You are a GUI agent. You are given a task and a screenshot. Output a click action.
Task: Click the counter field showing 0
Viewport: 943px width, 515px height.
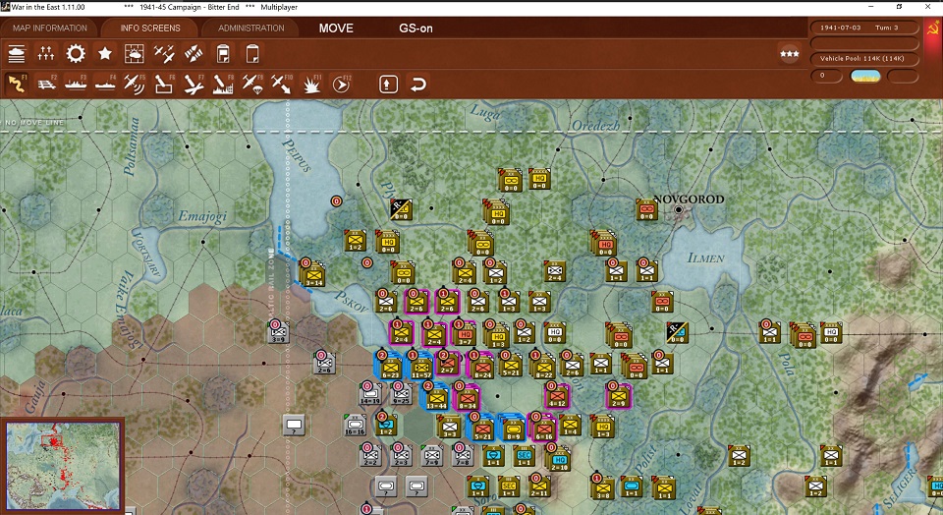[826, 76]
